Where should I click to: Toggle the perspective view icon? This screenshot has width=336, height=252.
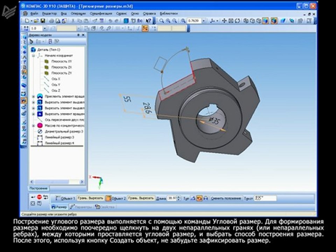[x=283, y=21]
